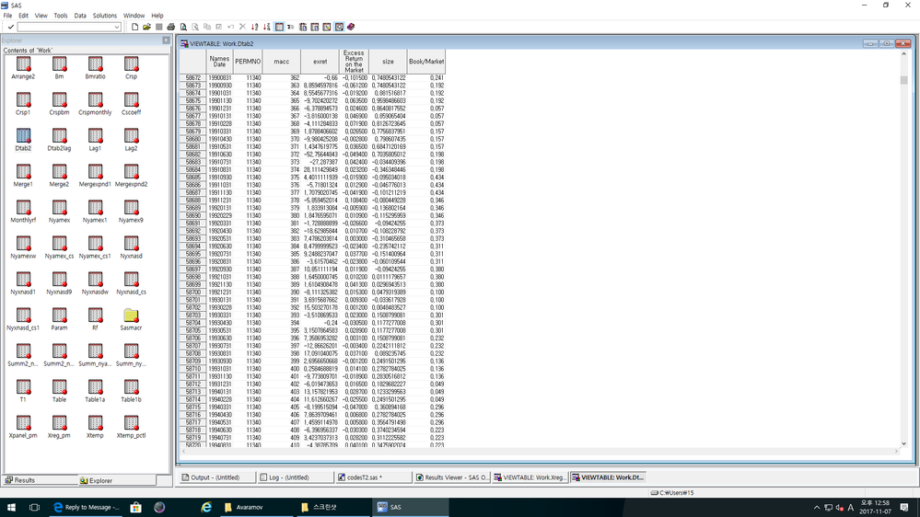The image size is (920, 517).
Task: Select the T1 dataset icon
Action: (x=23, y=387)
